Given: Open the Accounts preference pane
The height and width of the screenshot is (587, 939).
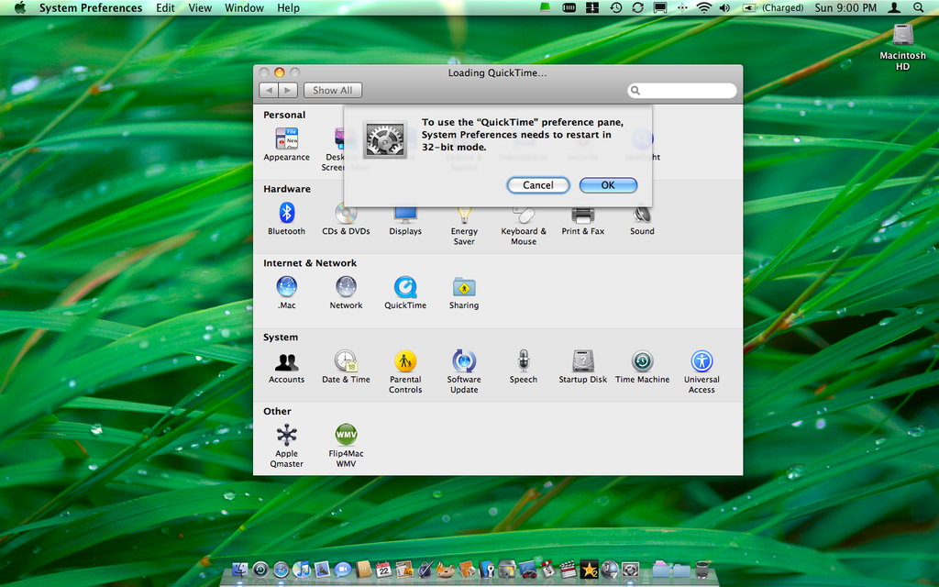Looking at the screenshot, I should [286, 367].
